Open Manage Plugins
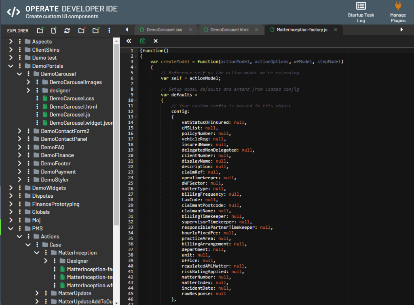 click(x=398, y=12)
